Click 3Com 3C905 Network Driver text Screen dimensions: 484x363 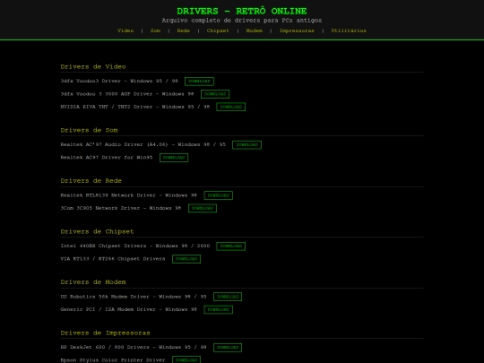click(x=121, y=208)
